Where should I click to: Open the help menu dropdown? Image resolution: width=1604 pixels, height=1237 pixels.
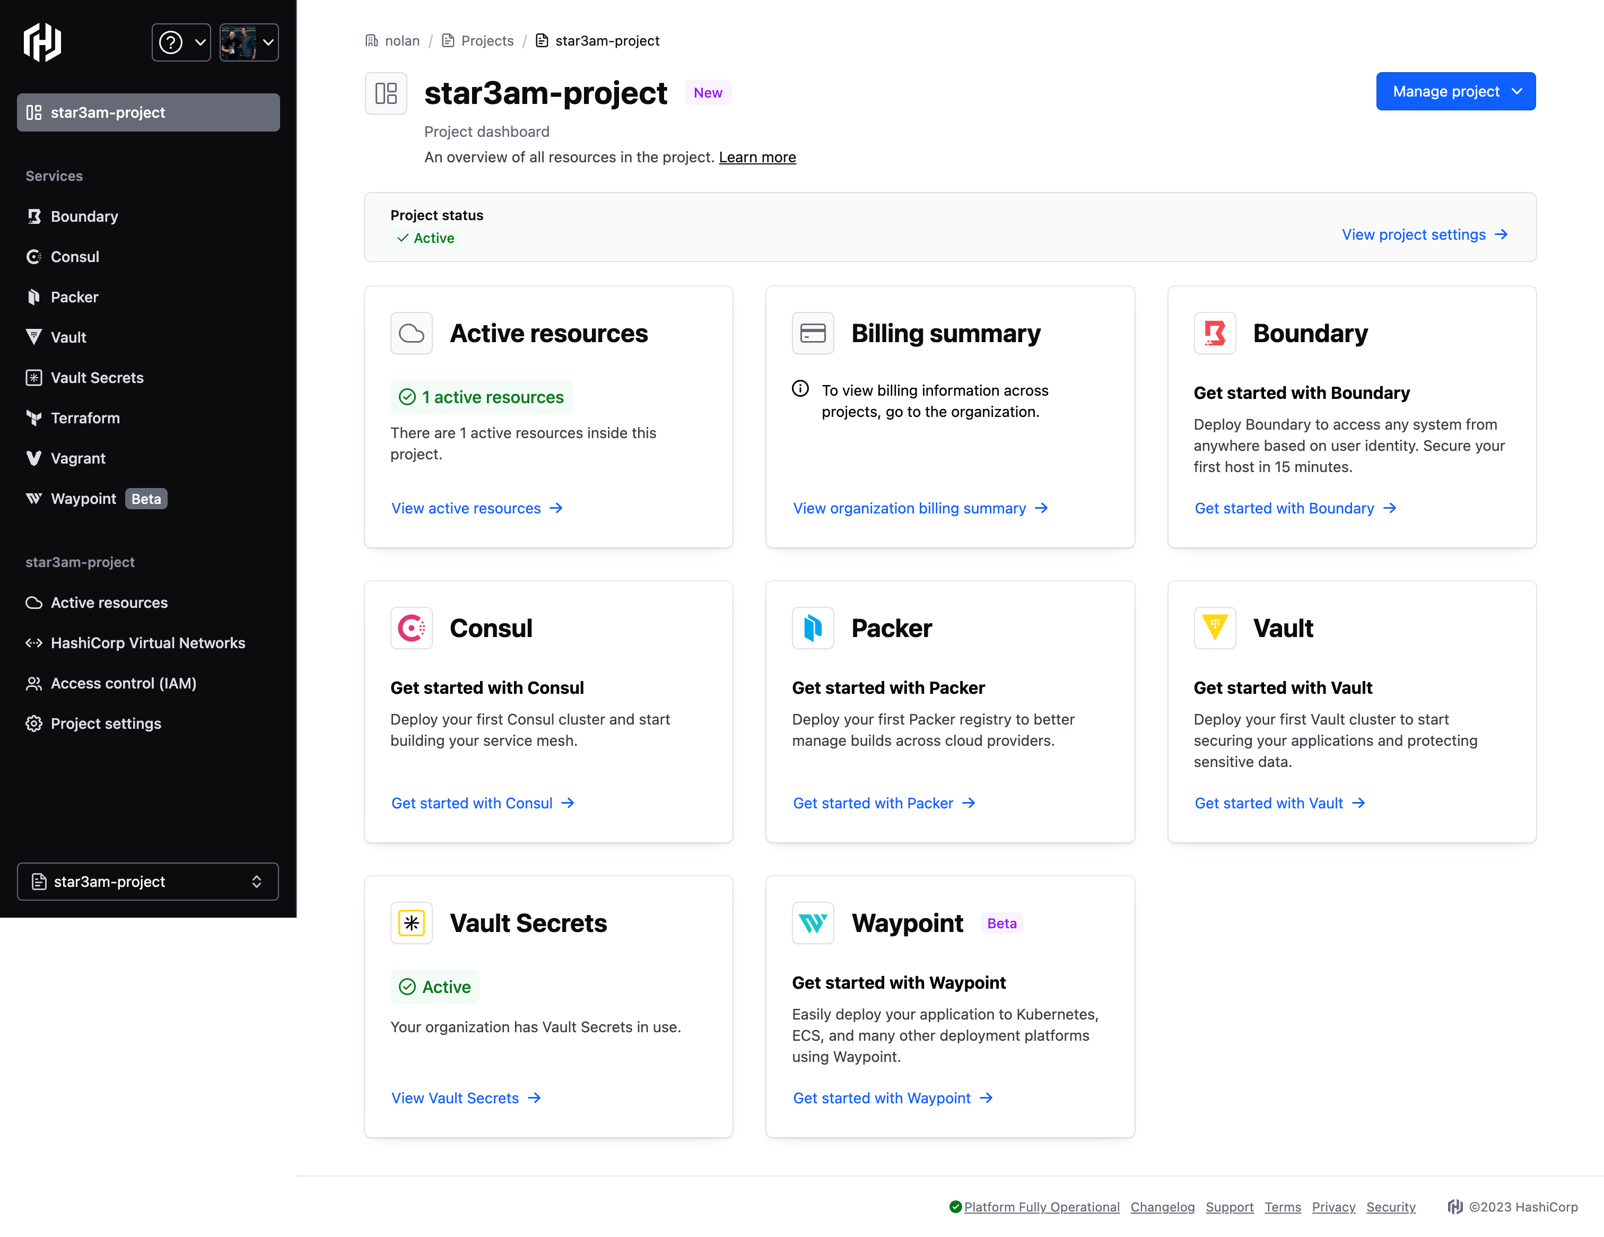(181, 42)
